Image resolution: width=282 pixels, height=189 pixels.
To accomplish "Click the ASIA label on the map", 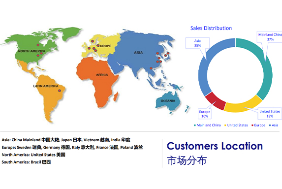I will (138, 53).
